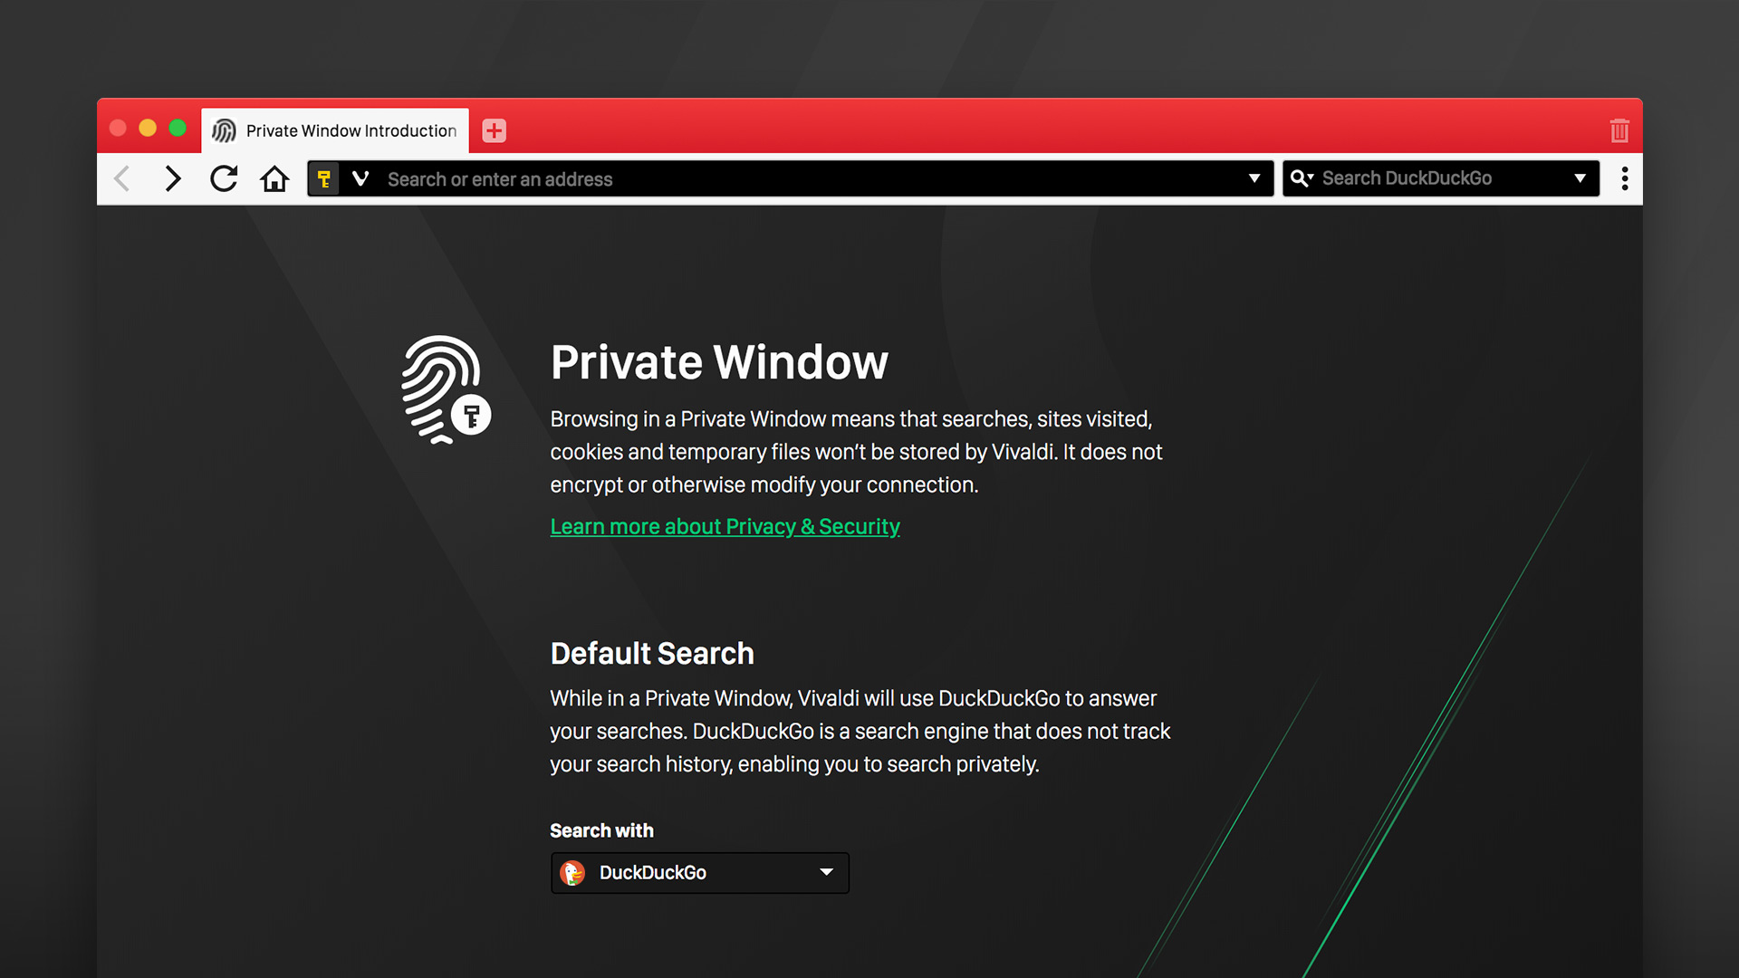This screenshot has width=1739, height=978.
Task: Select the DuckDuckGo search combo box
Action: (x=697, y=872)
